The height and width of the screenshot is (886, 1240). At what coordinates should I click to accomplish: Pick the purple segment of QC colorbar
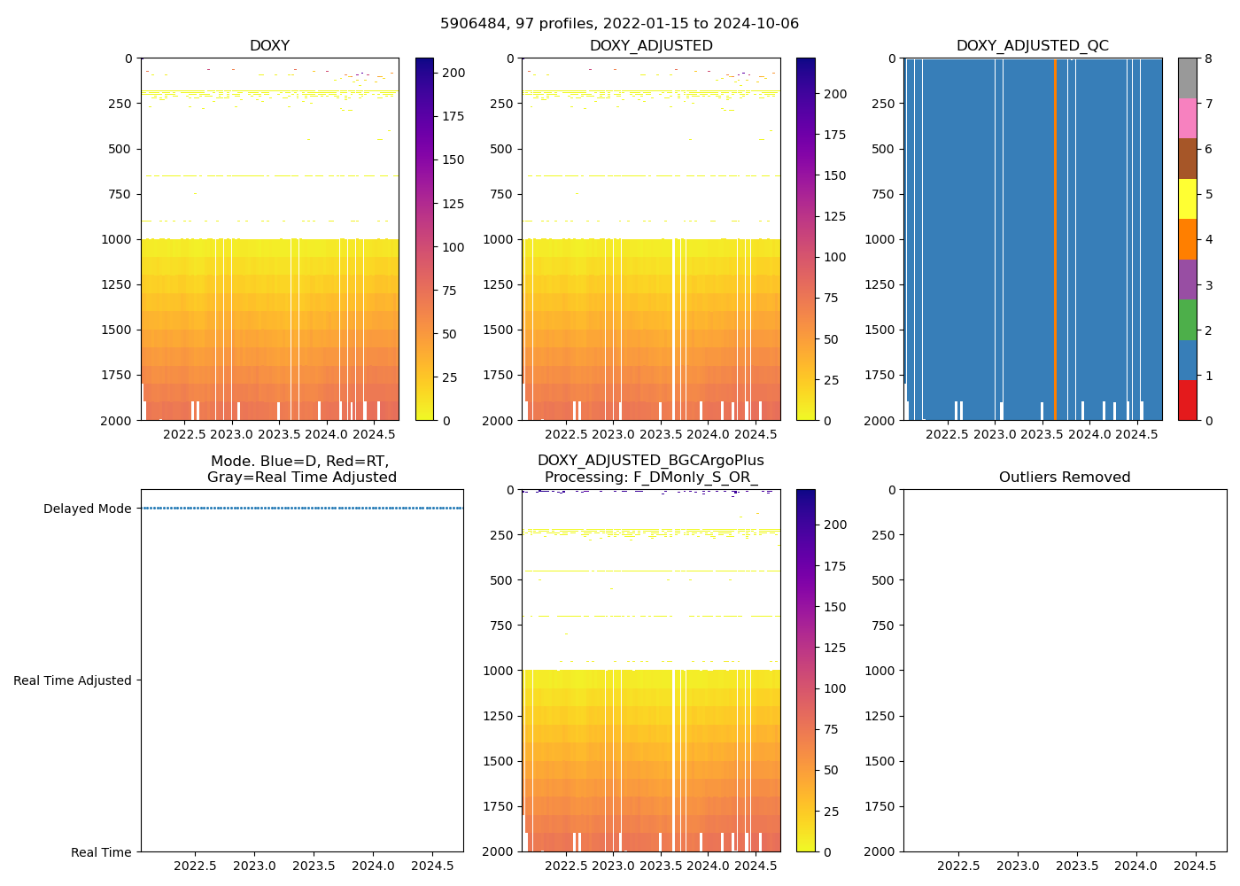1187,279
